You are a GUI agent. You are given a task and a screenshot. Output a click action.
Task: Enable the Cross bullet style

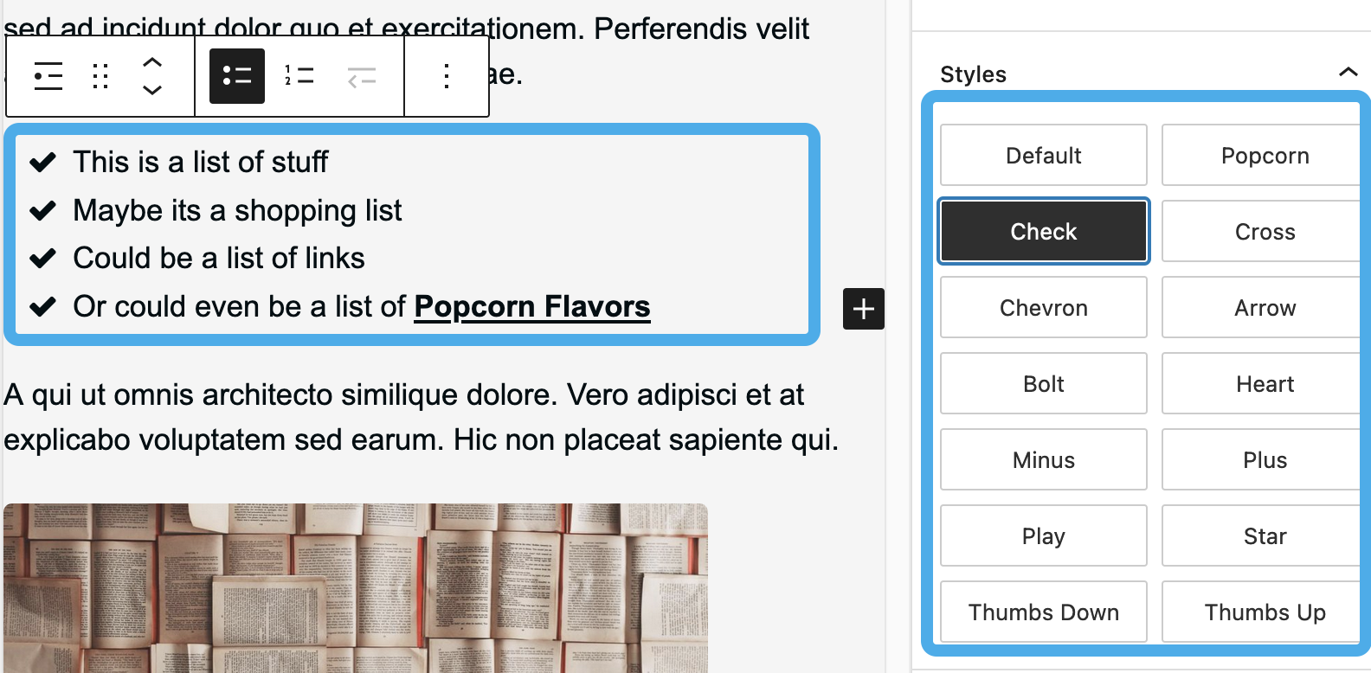coord(1265,231)
